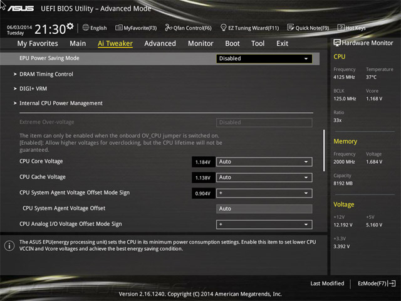
Task: Open the Tool tab
Action: pyautogui.click(x=258, y=43)
